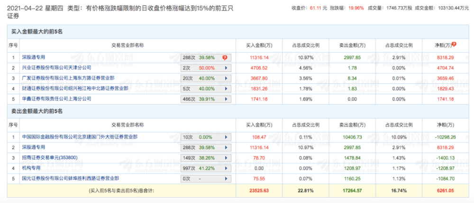Expand arrow for 广发证券 上海东方路 stats

(x=226, y=79)
